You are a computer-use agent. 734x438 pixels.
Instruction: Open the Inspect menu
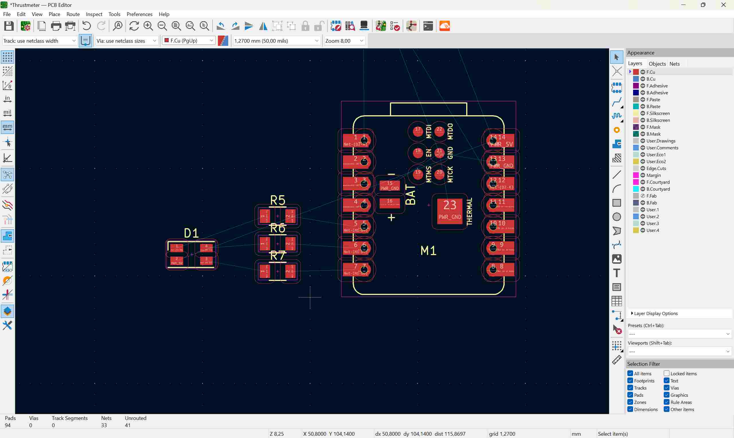[x=94, y=14]
